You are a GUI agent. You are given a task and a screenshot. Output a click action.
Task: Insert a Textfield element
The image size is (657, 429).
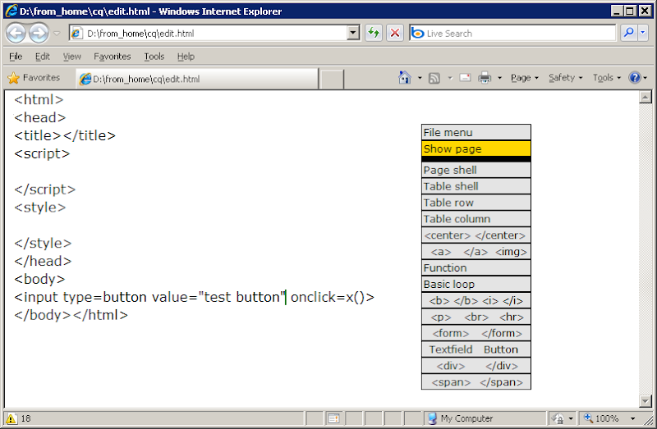(x=450, y=349)
